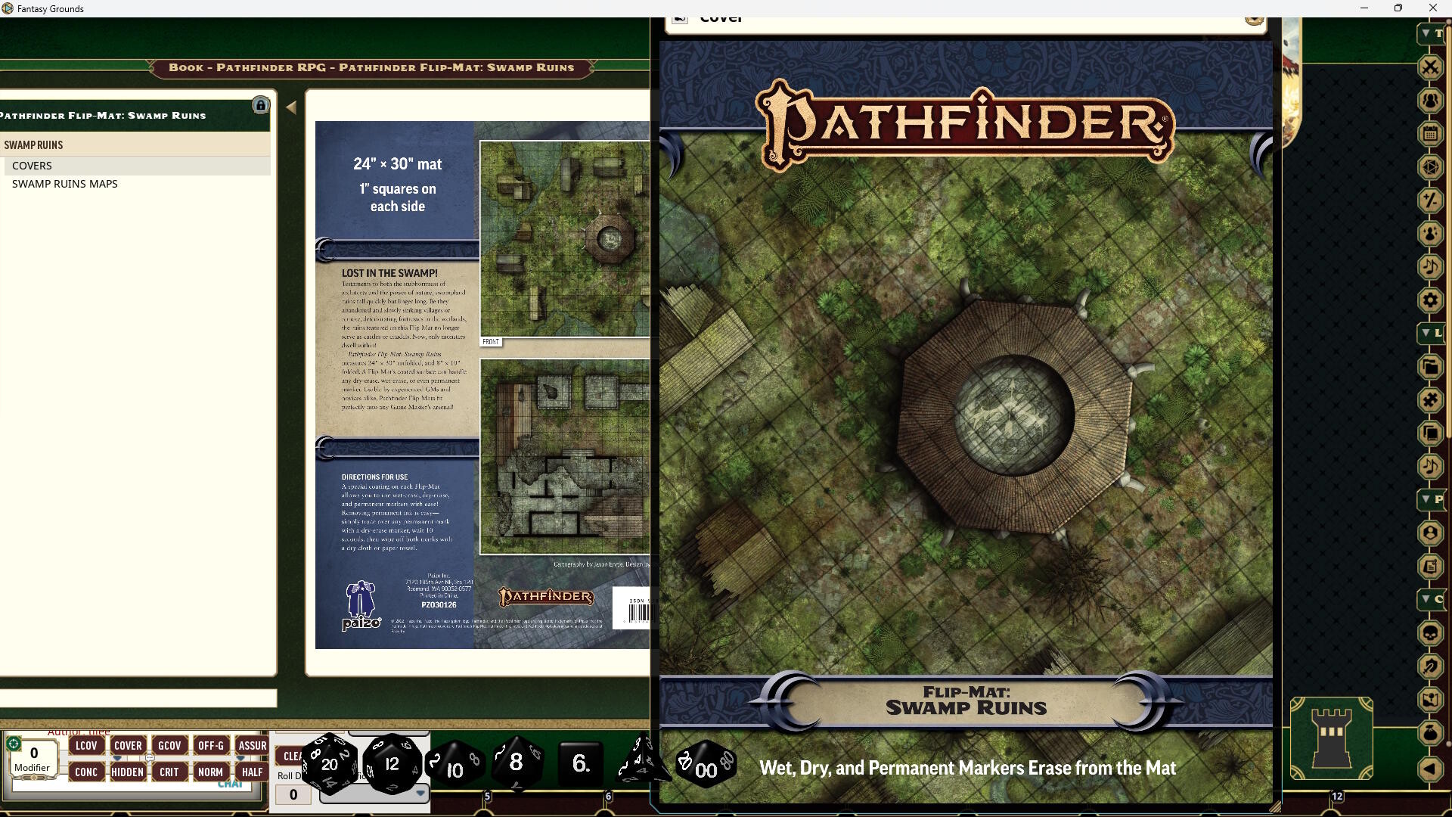The image size is (1452, 817).
Task: Click the back cover image in book
Action: [x=482, y=385]
